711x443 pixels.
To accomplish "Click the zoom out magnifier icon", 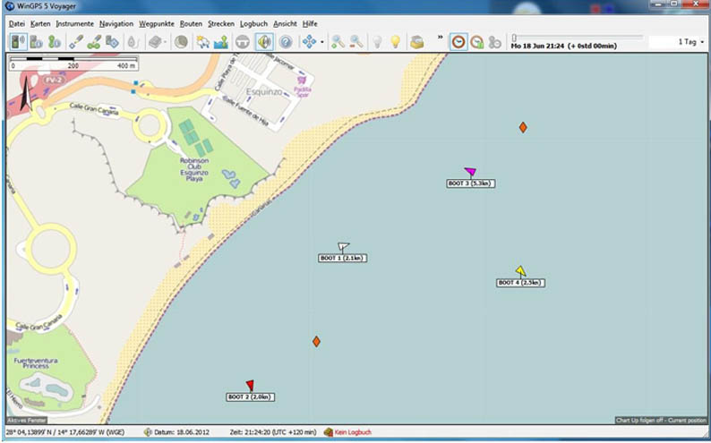I will [x=356, y=42].
